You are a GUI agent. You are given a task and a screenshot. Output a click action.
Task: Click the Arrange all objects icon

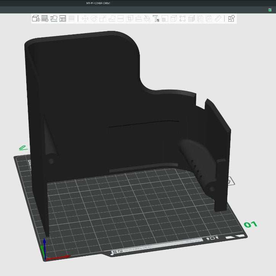pos(63,18)
